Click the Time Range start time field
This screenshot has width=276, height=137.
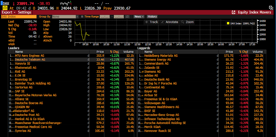coord(105,16)
